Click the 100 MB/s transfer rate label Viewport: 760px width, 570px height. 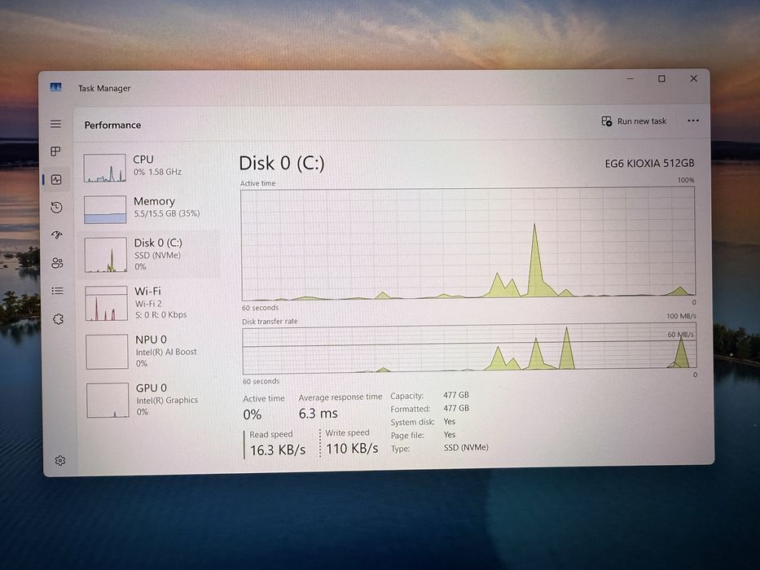point(681,316)
